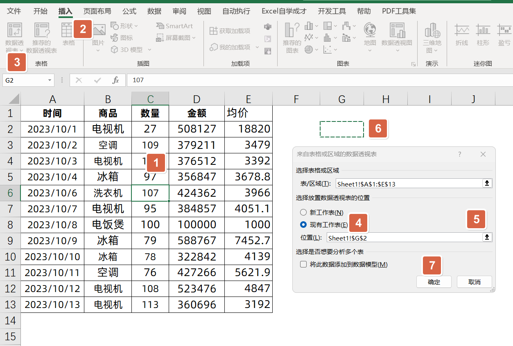The width and height of the screenshot is (513, 346).
Task: Expand the 我的加载项 dropdown arrow
Action: (257, 47)
